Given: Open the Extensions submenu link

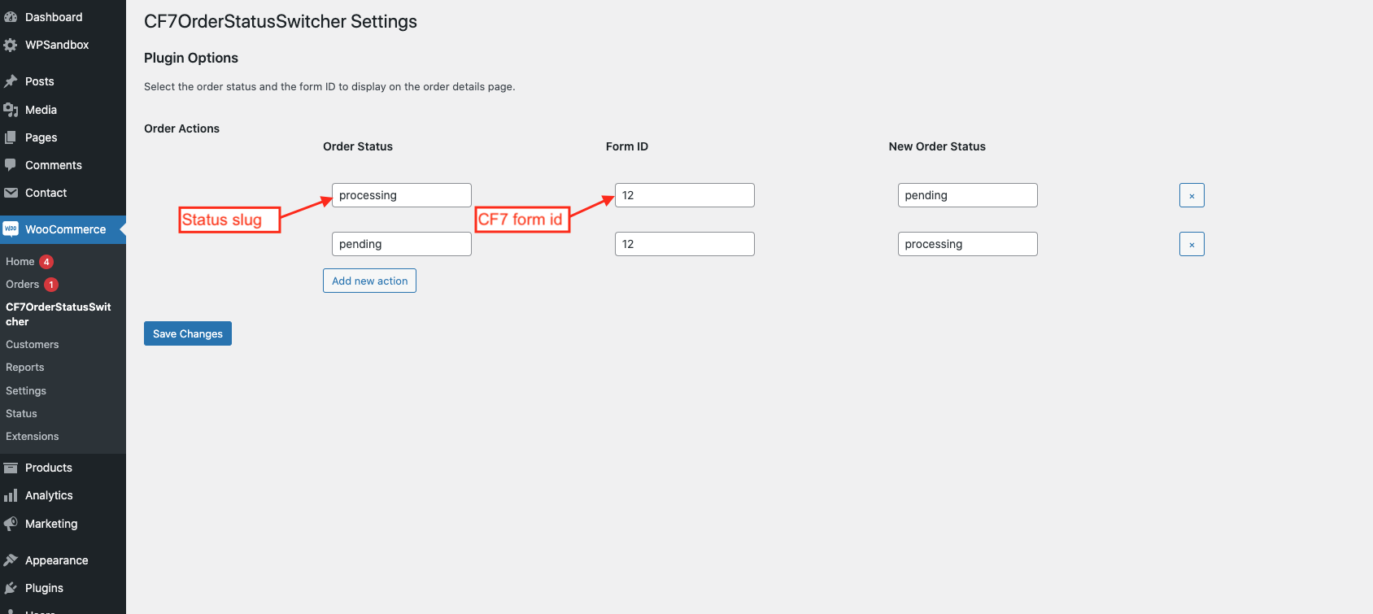Looking at the screenshot, I should (33, 437).
